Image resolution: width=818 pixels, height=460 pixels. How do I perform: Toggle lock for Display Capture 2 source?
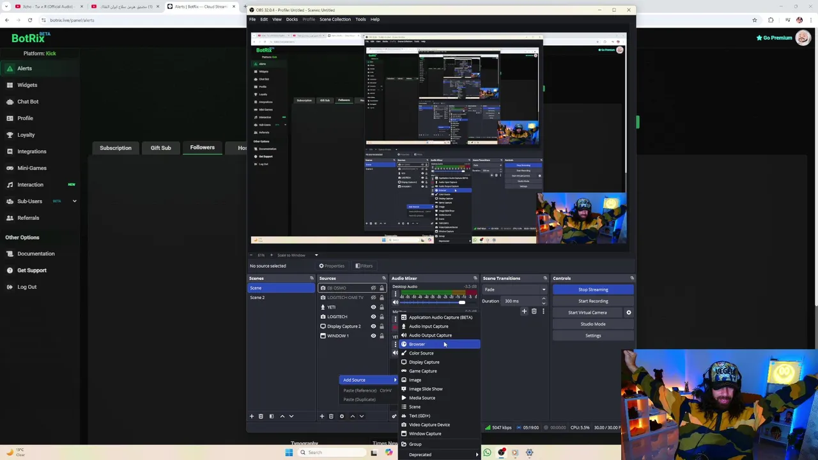(382, 326)
